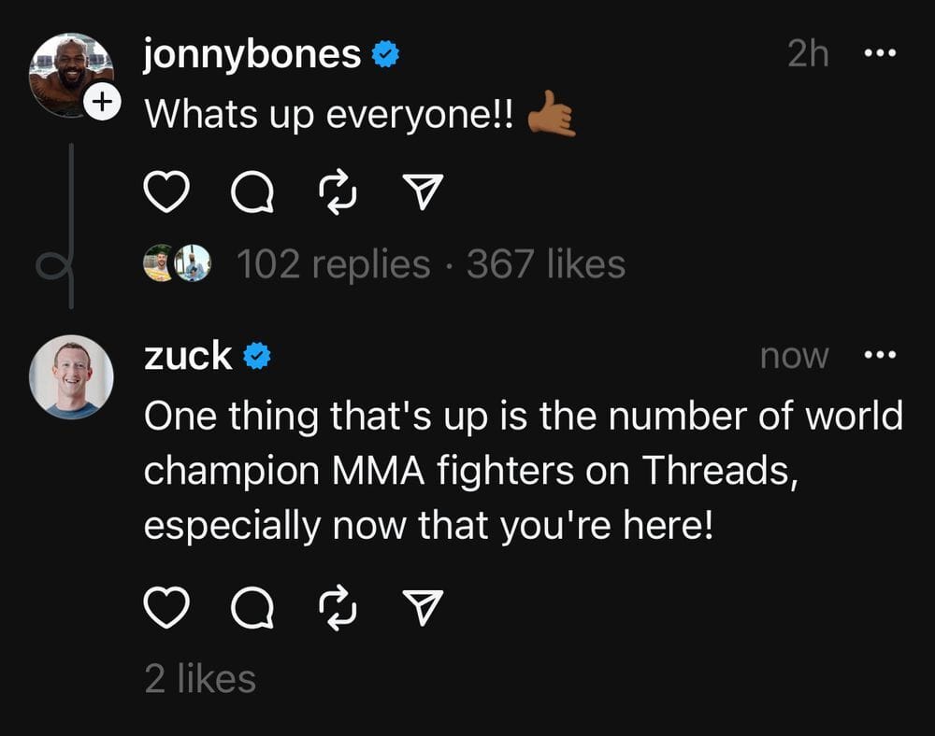935x736 pixels.
Task: Open jonnybones profile from username
Action: (x=252, y=55)
